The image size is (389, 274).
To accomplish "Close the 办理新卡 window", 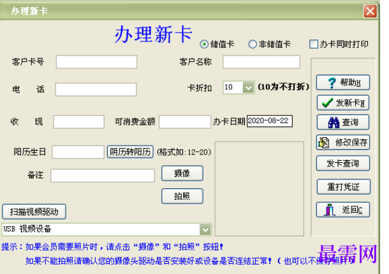I will pos(370,11).
